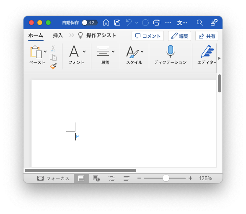Viewport: 246px width, 214px height.
Task: Expand the スタイル dropdown arrow
Action: click(x=142, y=51)
